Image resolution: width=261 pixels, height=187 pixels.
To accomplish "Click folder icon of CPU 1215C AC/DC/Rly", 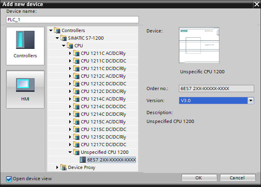I will coord(76,122).
